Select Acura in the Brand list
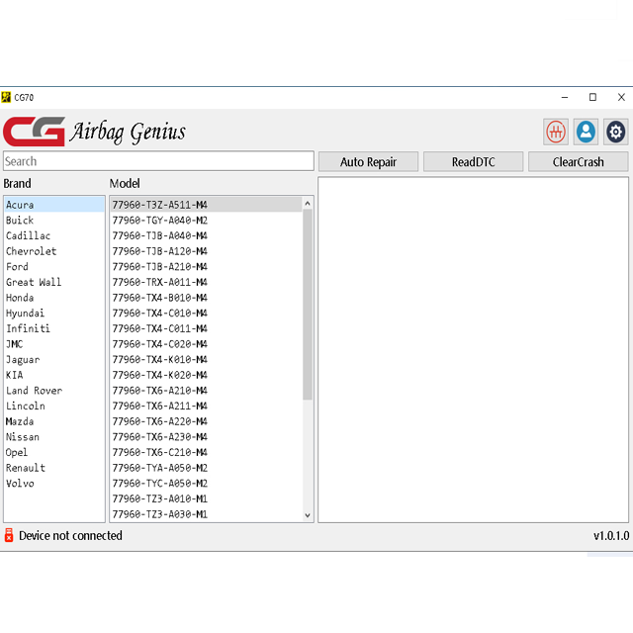The width and height of the screenshot is (633, 633). pyautogui.click(x=20, y=205)
